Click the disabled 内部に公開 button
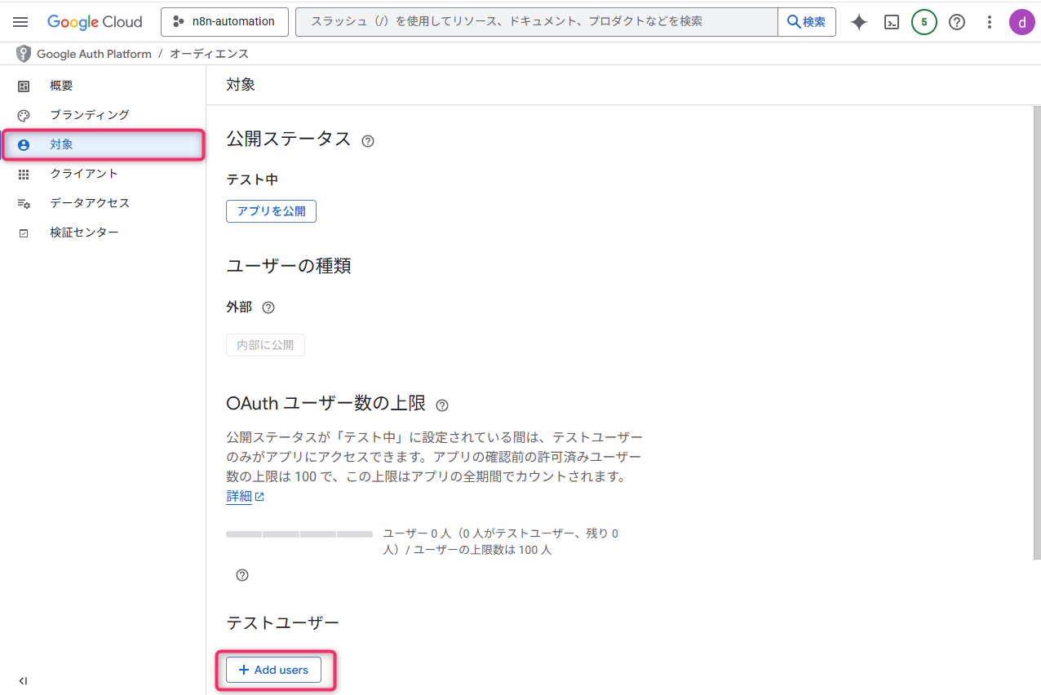Image resolution: width=1041 pixels, height=695 pixels. pyautogui.click(x=265, y=345)
